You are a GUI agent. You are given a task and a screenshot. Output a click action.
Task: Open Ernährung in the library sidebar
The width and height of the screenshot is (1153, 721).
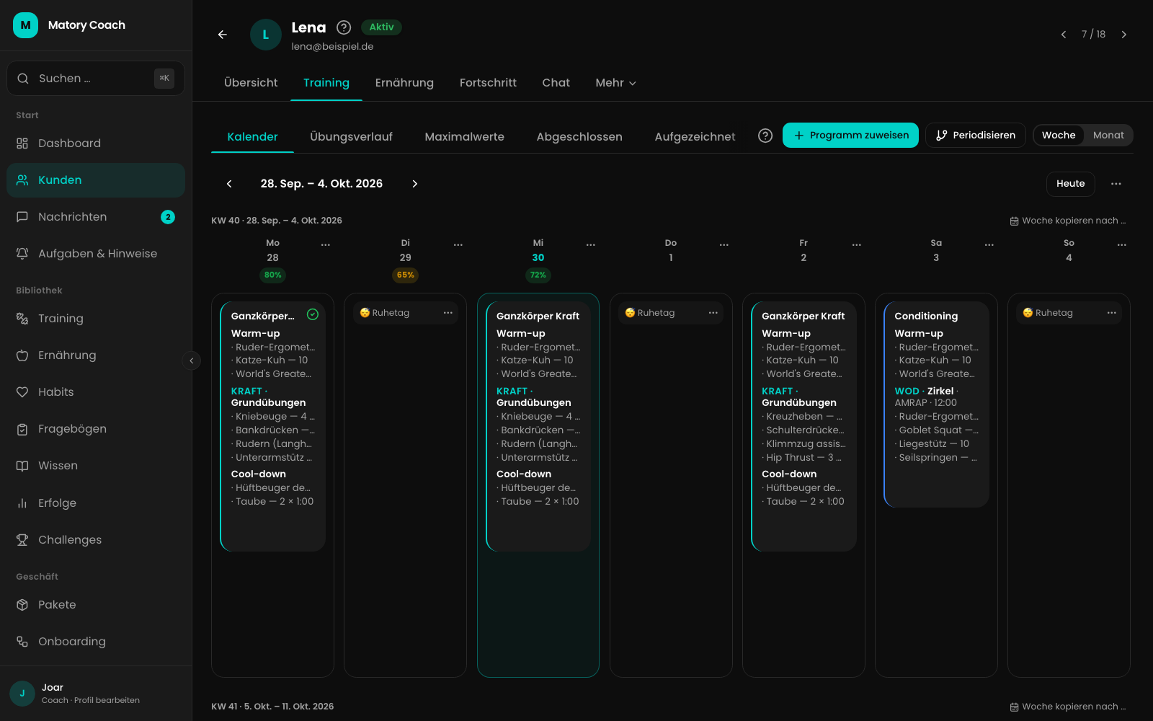pos(96,355)
